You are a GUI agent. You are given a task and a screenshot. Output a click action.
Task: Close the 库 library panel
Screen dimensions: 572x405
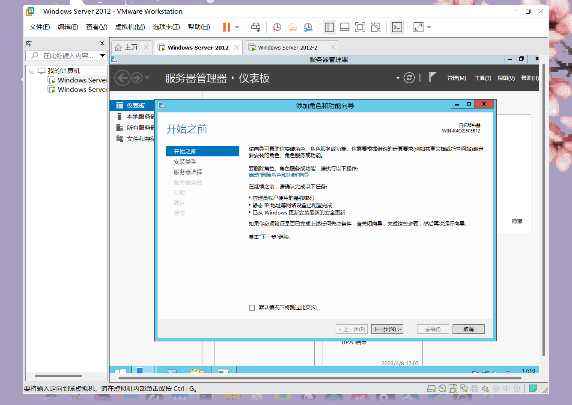(x=102, y=44)
